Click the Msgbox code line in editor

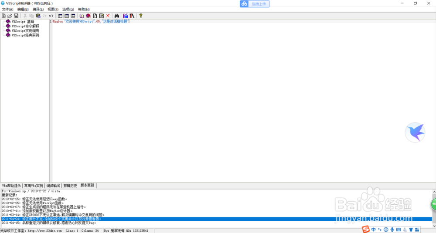tap(91, 21)
